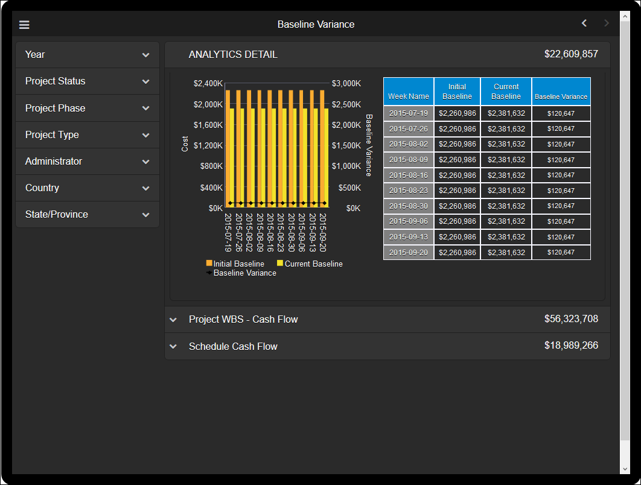Click the Initial Baseline legend swatch
The image size is (641, 485).
coord(209,264)
